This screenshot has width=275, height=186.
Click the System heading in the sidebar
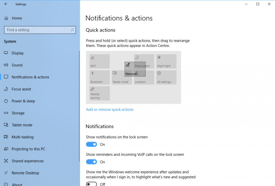[x=10, y=42]
